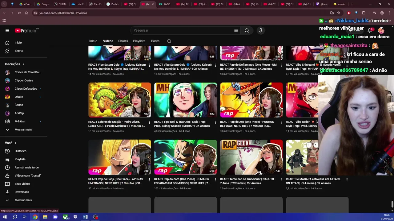Open title REACT Rap do Ace PUNHOS DE FOGO
Image resolution: width=394 pixels, height=221 pixels.
click(x=247, y=124)
